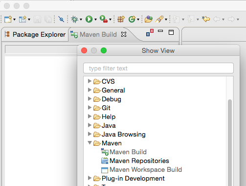
Task: Select the Java Browsing category label
Action: (124, 134)
